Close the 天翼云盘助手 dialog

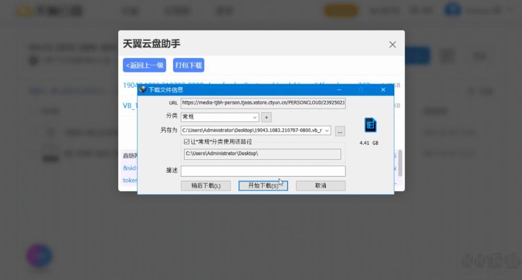pyautogui.click(x=392, y=44)
